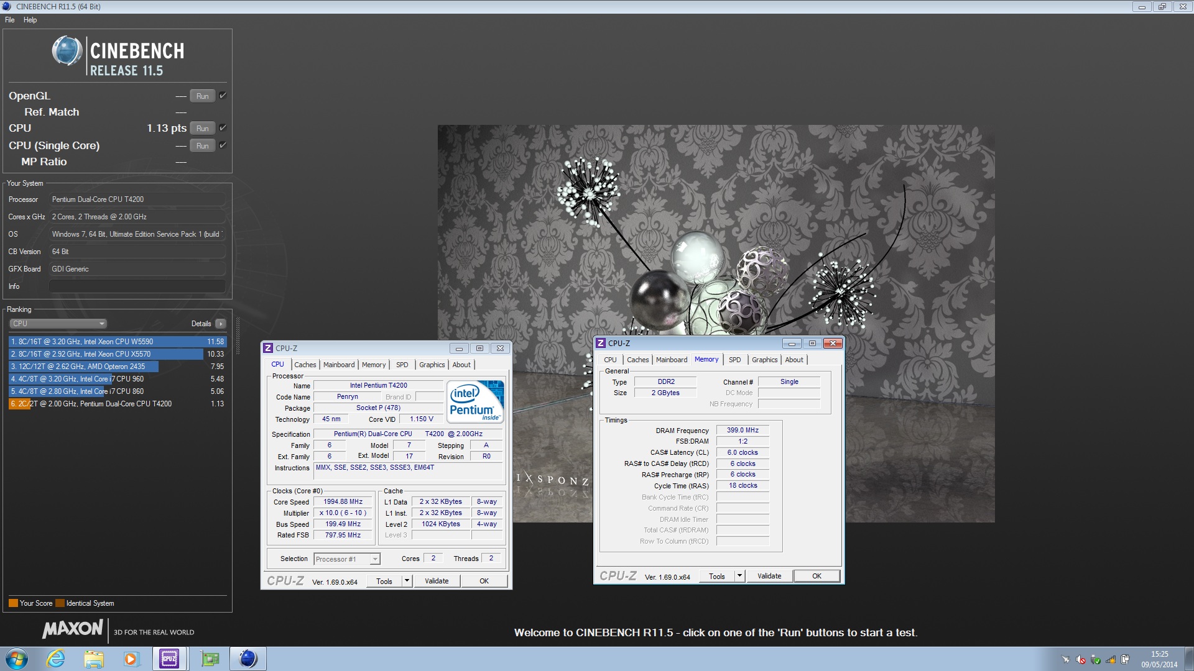This screenshot has width=1194, height=671.
Task: Click the MAXON logo at the bottom
Action: pyautogui.click(x=73, y=629)
